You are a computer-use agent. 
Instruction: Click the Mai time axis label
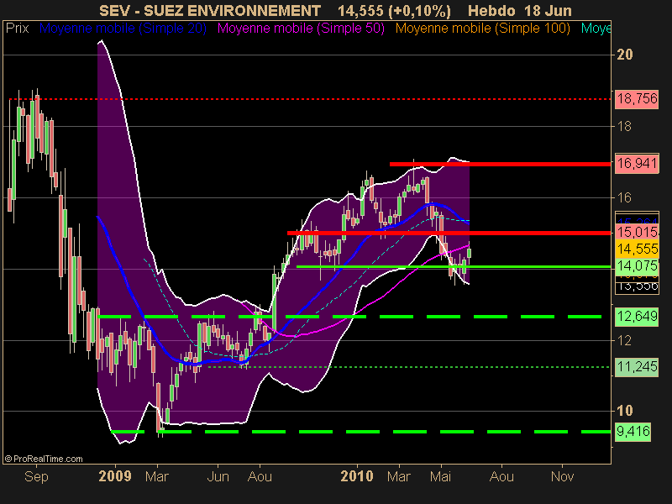pos(440,476)
